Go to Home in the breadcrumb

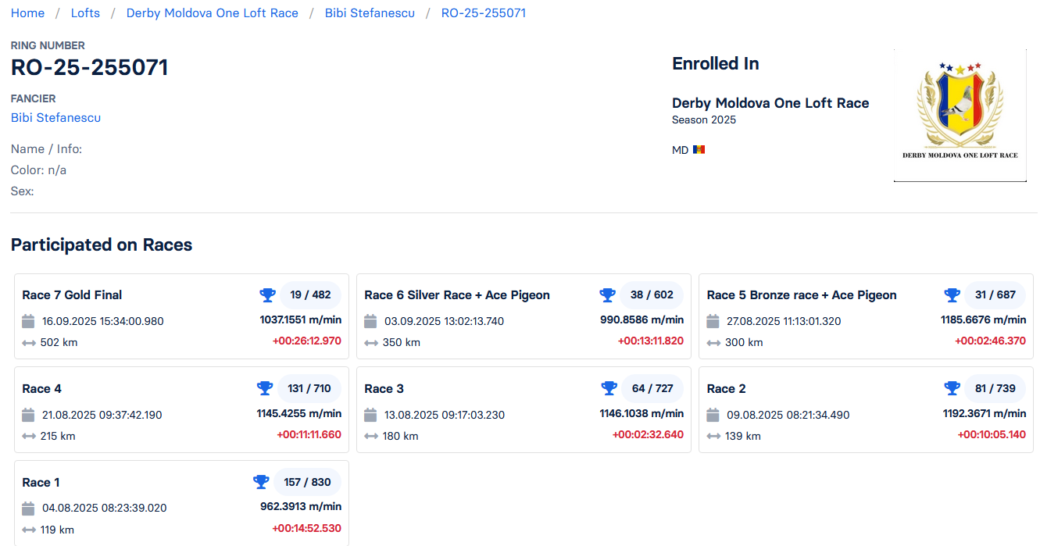27,13
